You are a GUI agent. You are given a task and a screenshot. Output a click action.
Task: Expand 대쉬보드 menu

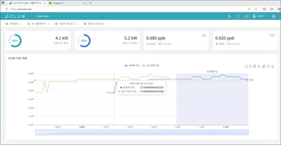coord(14,24)
